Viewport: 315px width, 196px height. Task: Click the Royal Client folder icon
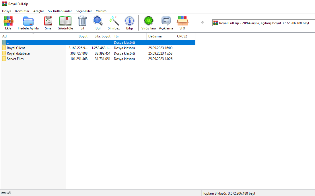(x=4, y=48)
